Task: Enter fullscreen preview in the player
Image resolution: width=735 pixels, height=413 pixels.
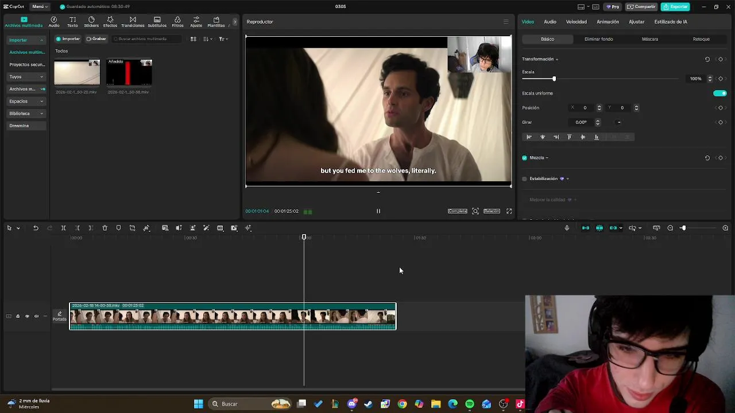Action: (x=509, y=211)
